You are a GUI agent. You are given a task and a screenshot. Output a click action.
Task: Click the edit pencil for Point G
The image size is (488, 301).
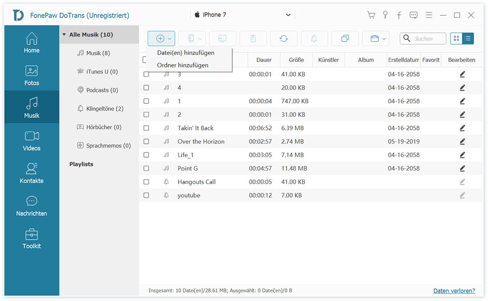point(462,168)
